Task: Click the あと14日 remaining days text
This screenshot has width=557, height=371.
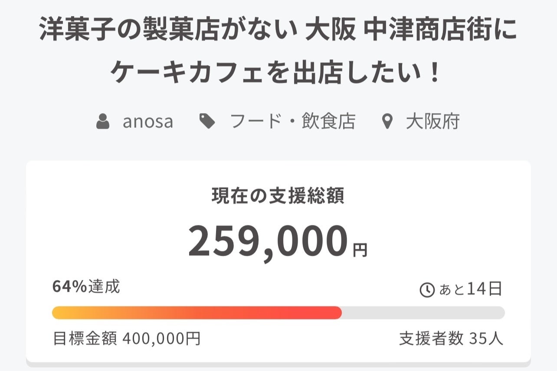Action: coord(471,289)
